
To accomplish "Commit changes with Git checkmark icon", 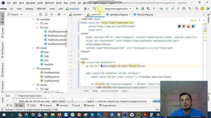I will pos(173,9).
